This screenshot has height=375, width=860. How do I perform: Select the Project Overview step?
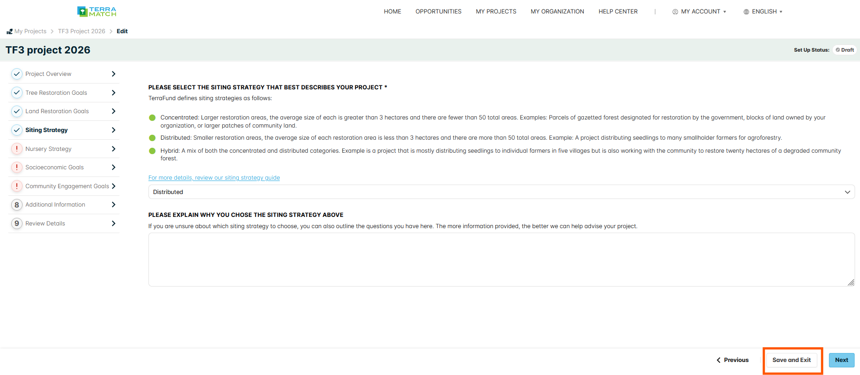[x=48, y=74]
